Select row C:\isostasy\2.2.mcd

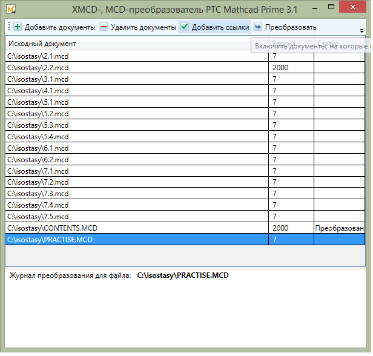(185, 68)
